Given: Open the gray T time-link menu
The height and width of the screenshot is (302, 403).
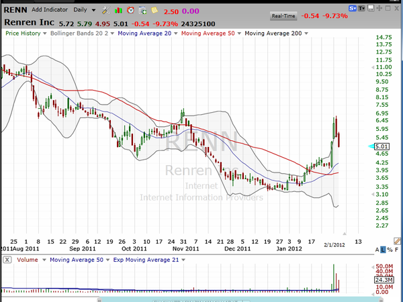Looking at the screenshot, I should 361,9.
